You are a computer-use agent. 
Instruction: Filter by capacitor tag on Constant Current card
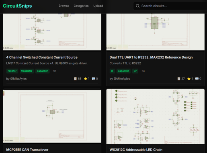pos(42,71)
